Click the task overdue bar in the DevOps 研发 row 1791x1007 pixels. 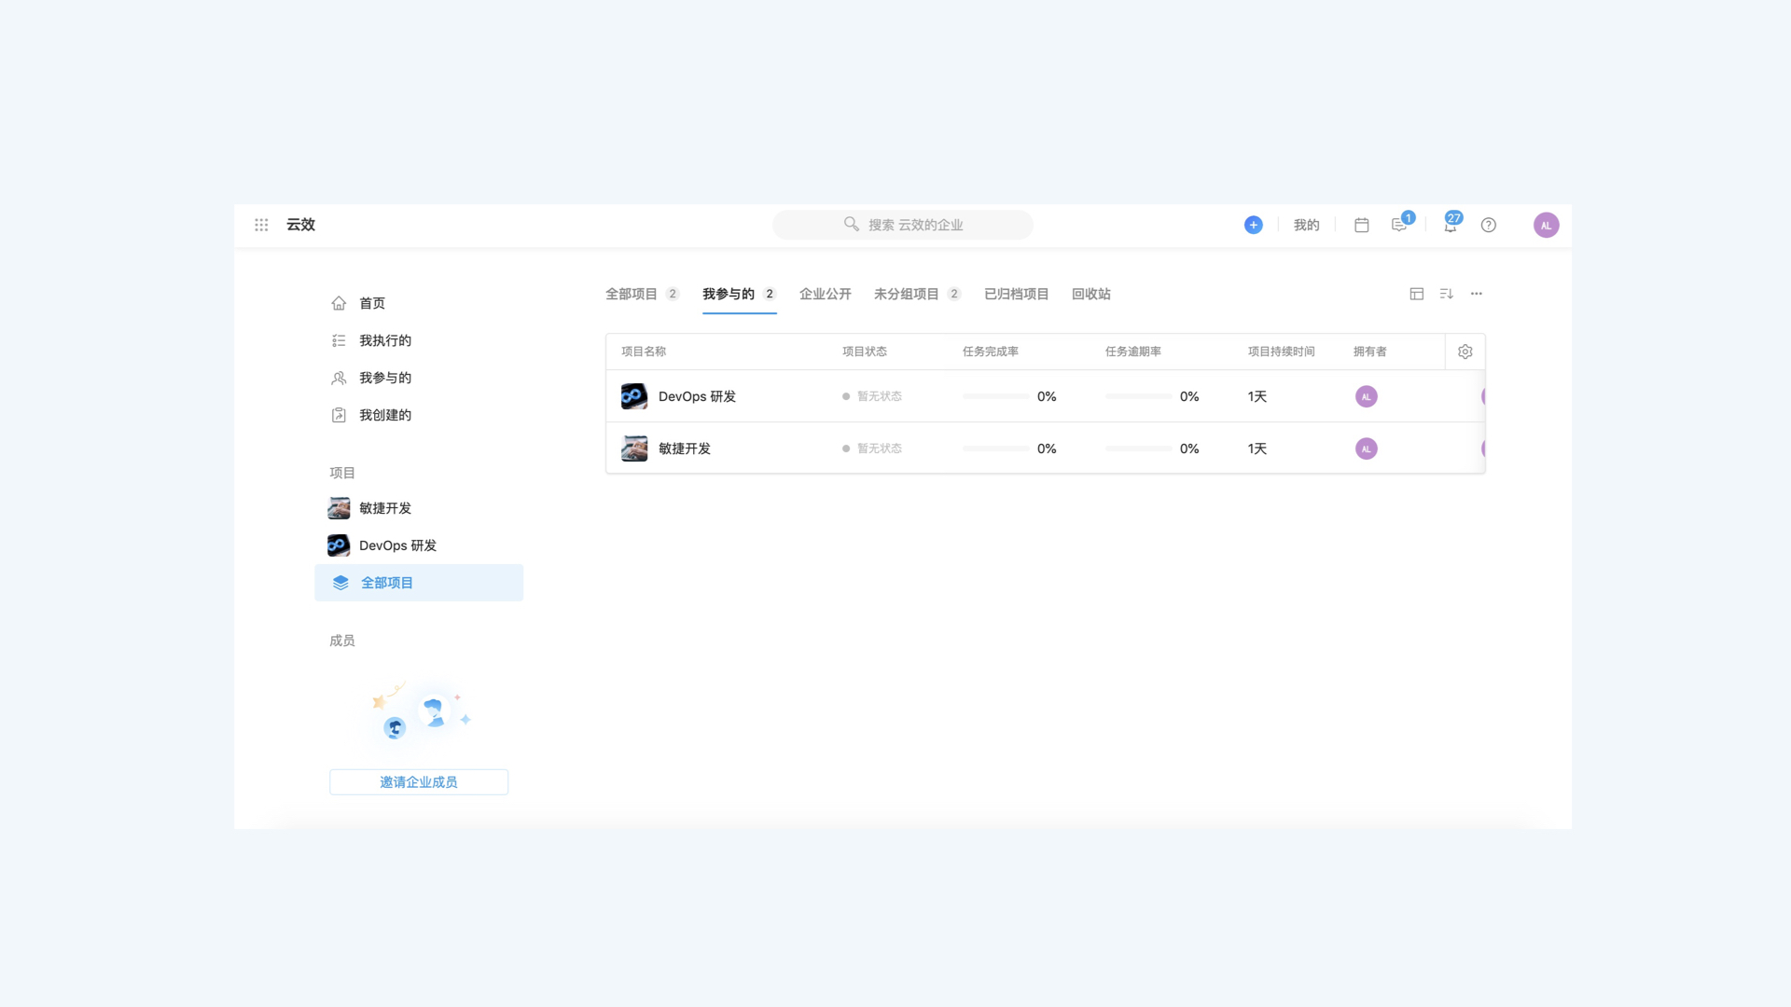(x=1139, y=396)
